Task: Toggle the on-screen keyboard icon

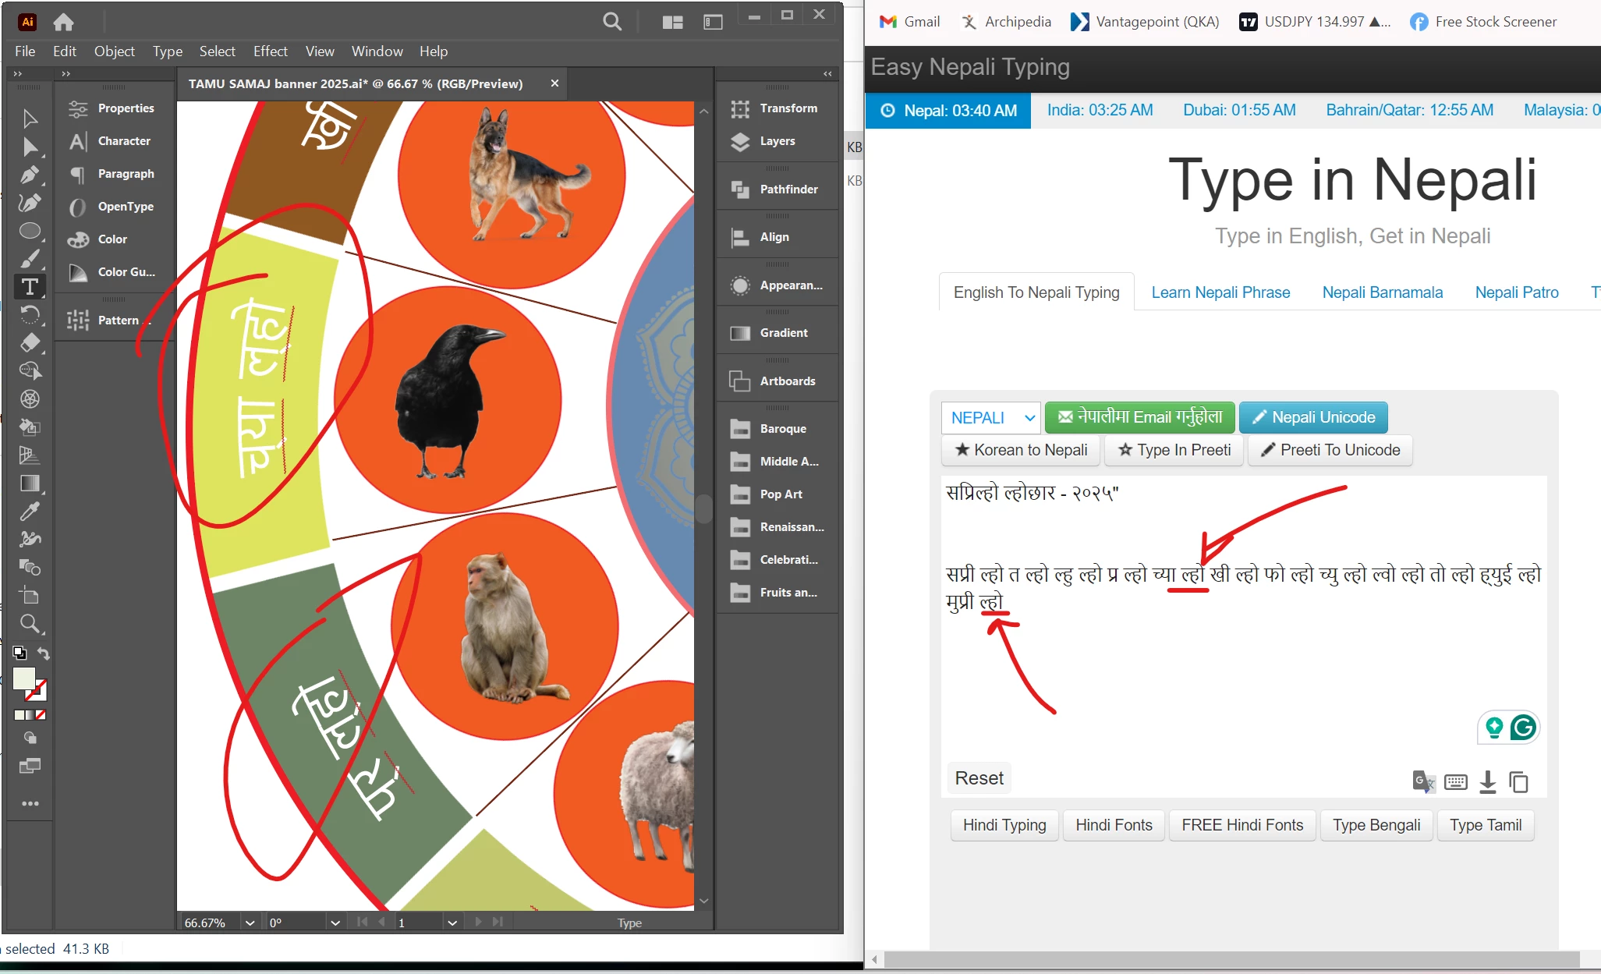Action: tap(1455, 781)
